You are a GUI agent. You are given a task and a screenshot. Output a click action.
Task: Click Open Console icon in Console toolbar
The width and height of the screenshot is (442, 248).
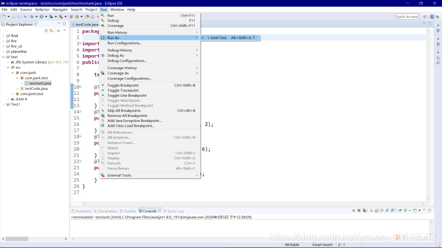point(414,210)
